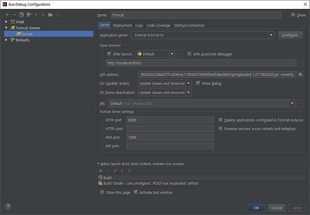Enable with JavaScript debugger checkbox
This screenshot has height=215, width=310.
point(189,54)
